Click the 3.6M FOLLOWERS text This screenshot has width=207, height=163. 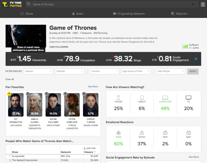[x=59, y=47]
